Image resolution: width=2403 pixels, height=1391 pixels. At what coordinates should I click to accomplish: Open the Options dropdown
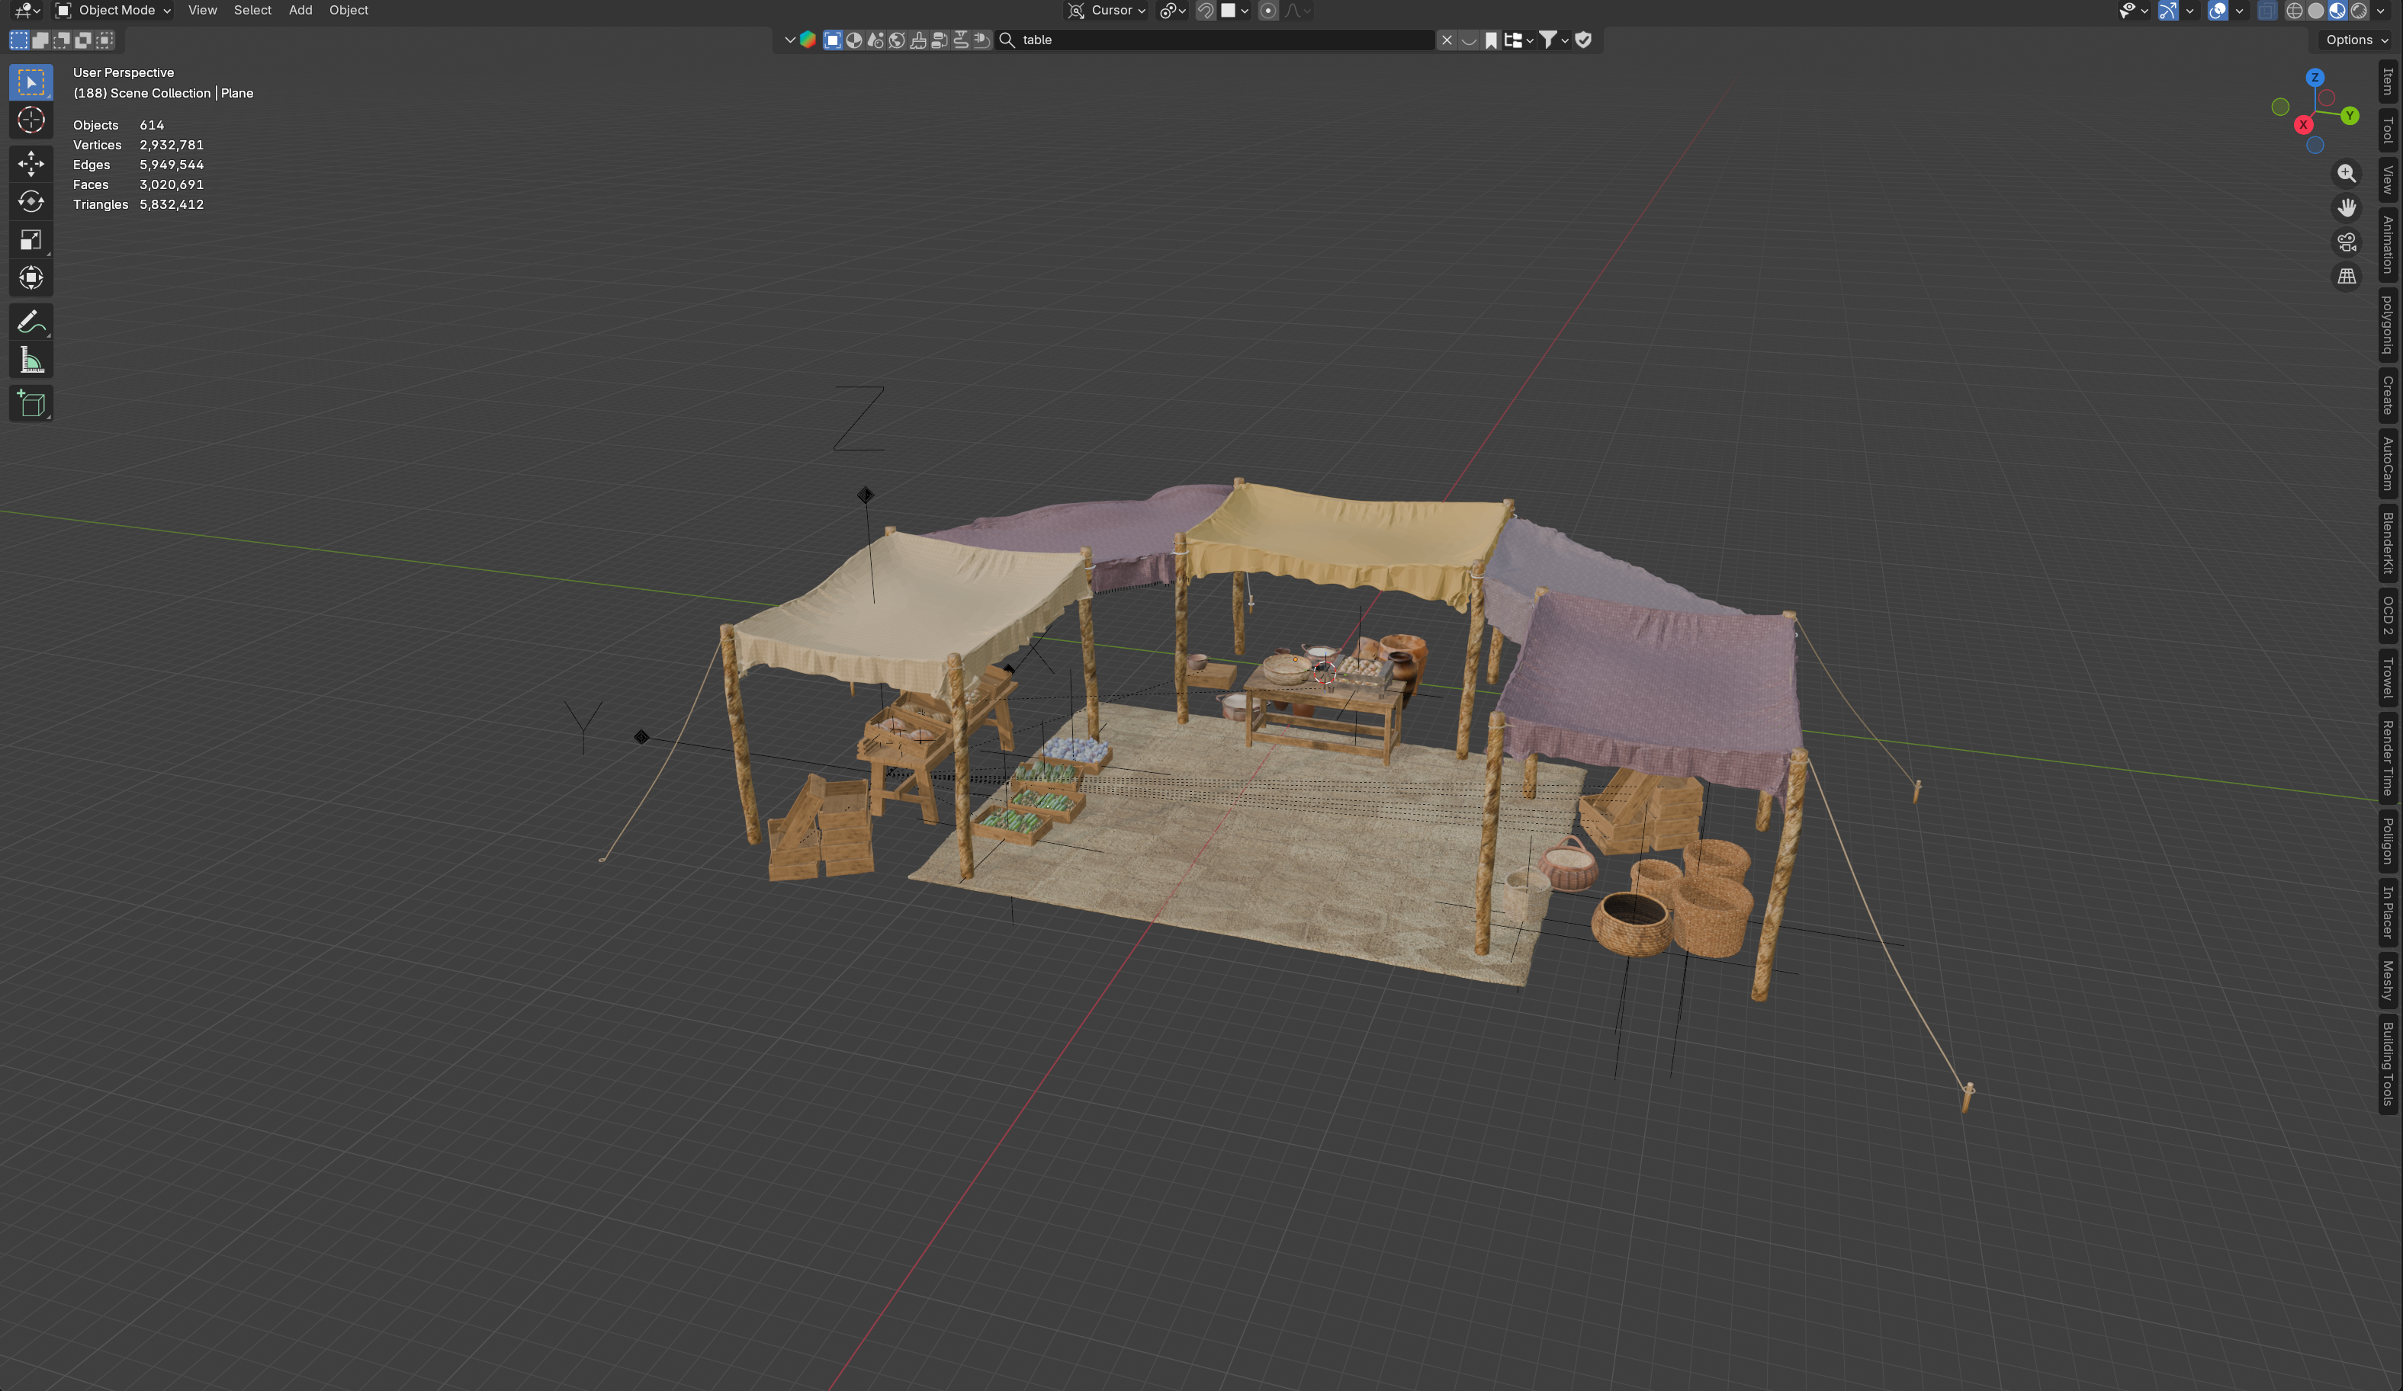(x=2351, y=40)
